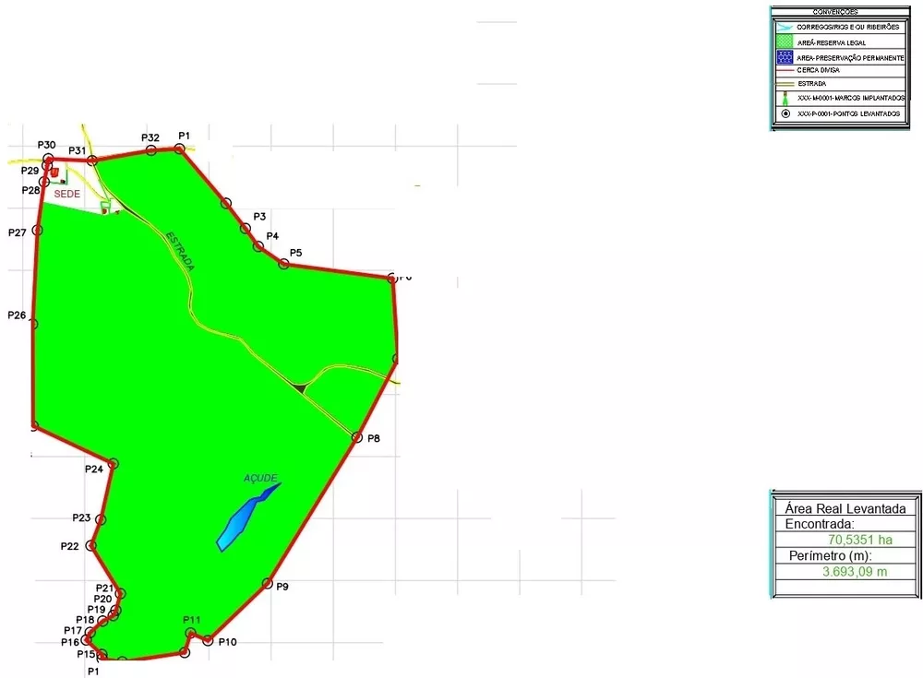Image resolution: width=923 pixels, height=678 pixels.
Task: Click the Córregos/Rios legend symbol
Action: click(785, 28)
